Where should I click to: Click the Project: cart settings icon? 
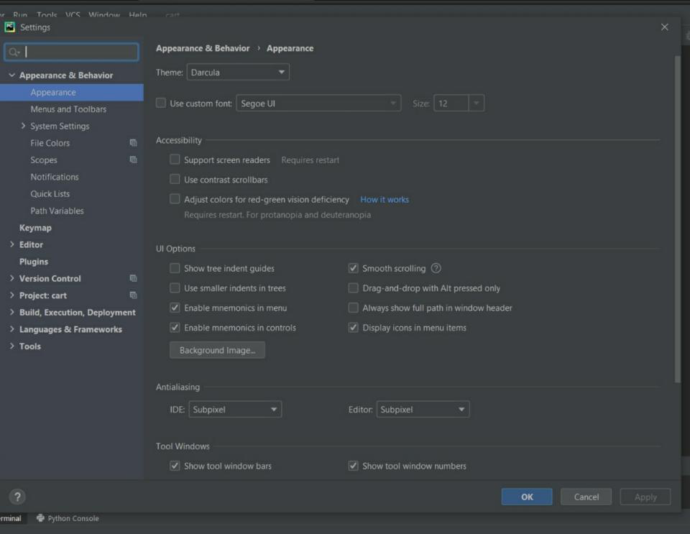[133, 295]
